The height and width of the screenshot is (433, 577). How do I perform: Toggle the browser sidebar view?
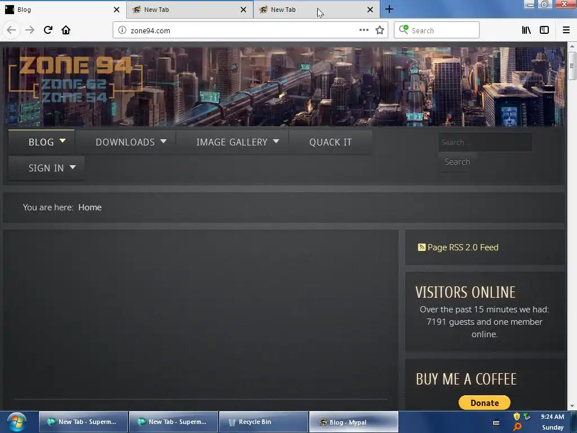(544, 30)
